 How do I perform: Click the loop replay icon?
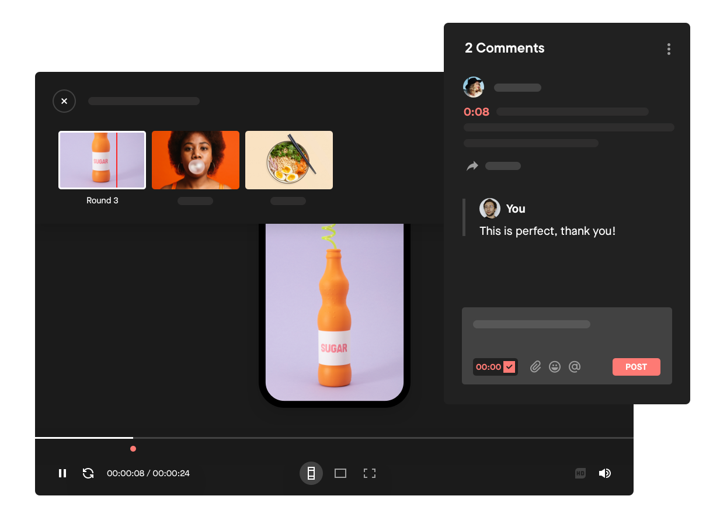click(88, 473)
